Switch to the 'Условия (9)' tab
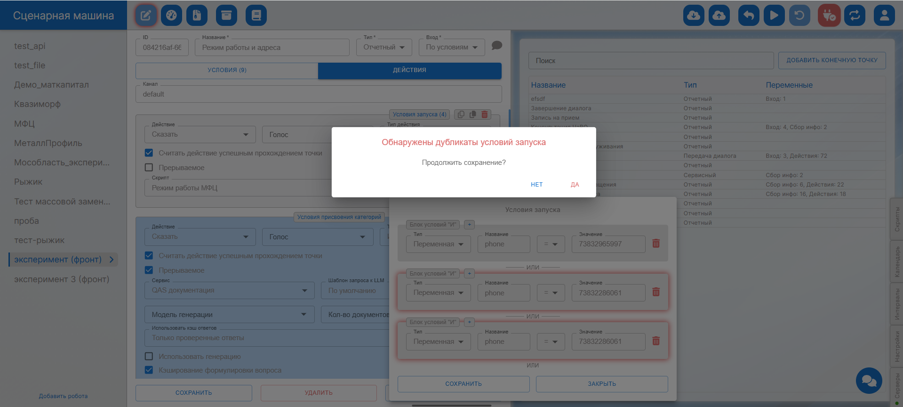This screenshot has width=903, height=407. click(227, 70)
